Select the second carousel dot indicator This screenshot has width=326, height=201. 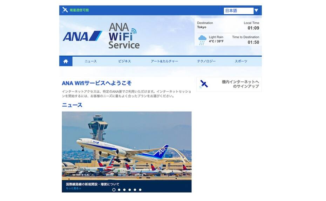119,189
